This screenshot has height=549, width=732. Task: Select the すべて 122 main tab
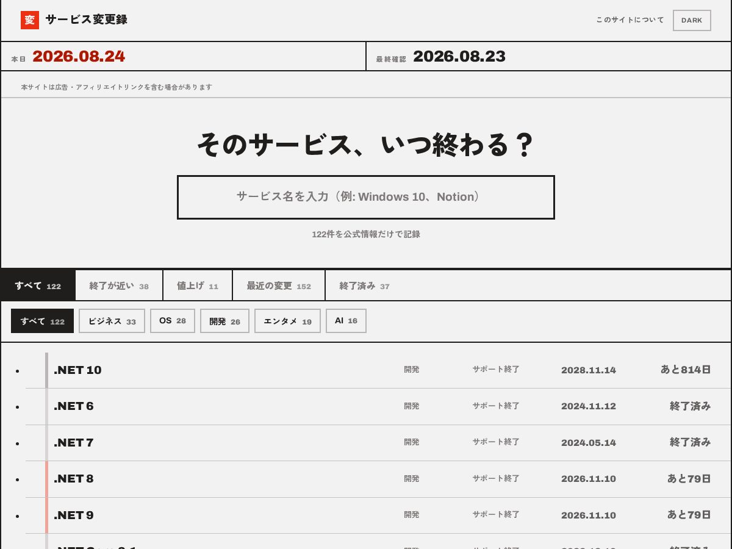coord(38,285)
